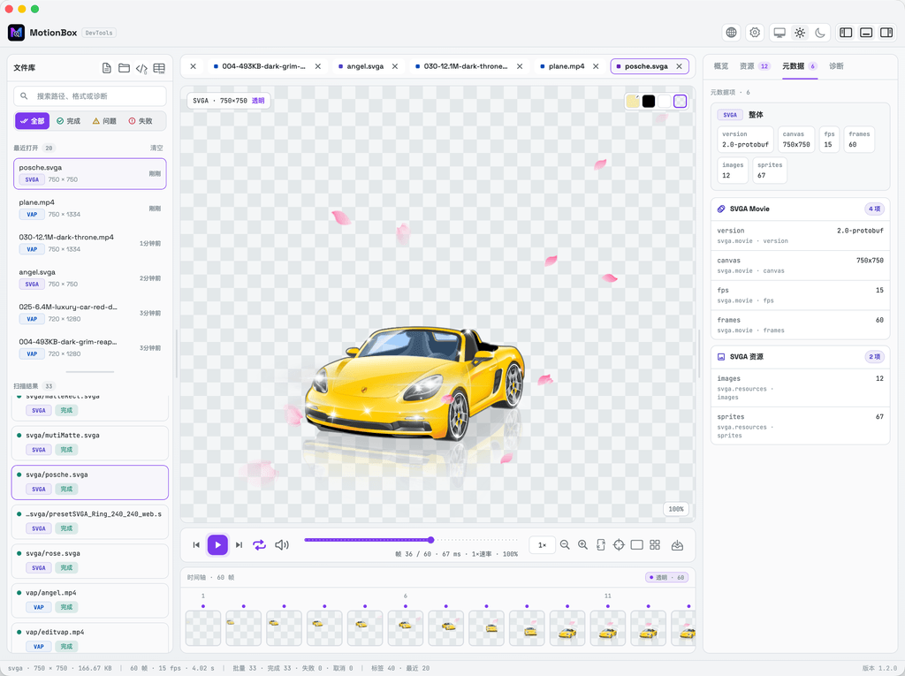Focus the 搜索路径 search field
Viewport: 905px width, 676px height.
click(90, 95)
